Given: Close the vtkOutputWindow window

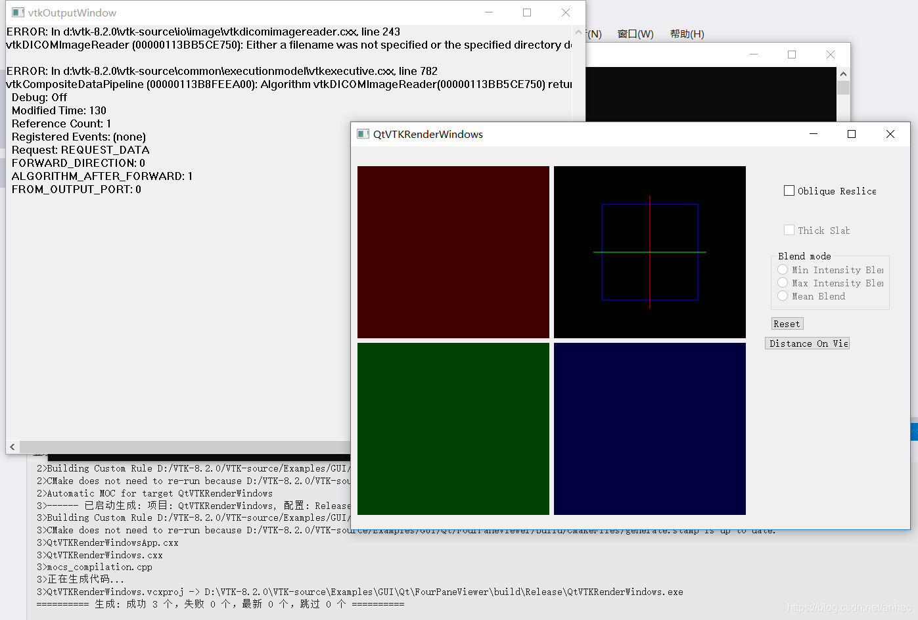Looking at the screenshot, I should point(566,12).
